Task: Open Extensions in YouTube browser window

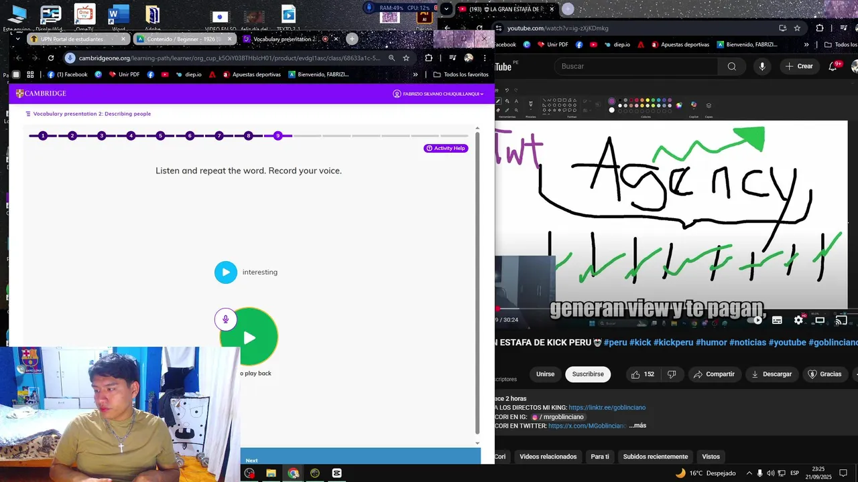Action: [820, 28]
